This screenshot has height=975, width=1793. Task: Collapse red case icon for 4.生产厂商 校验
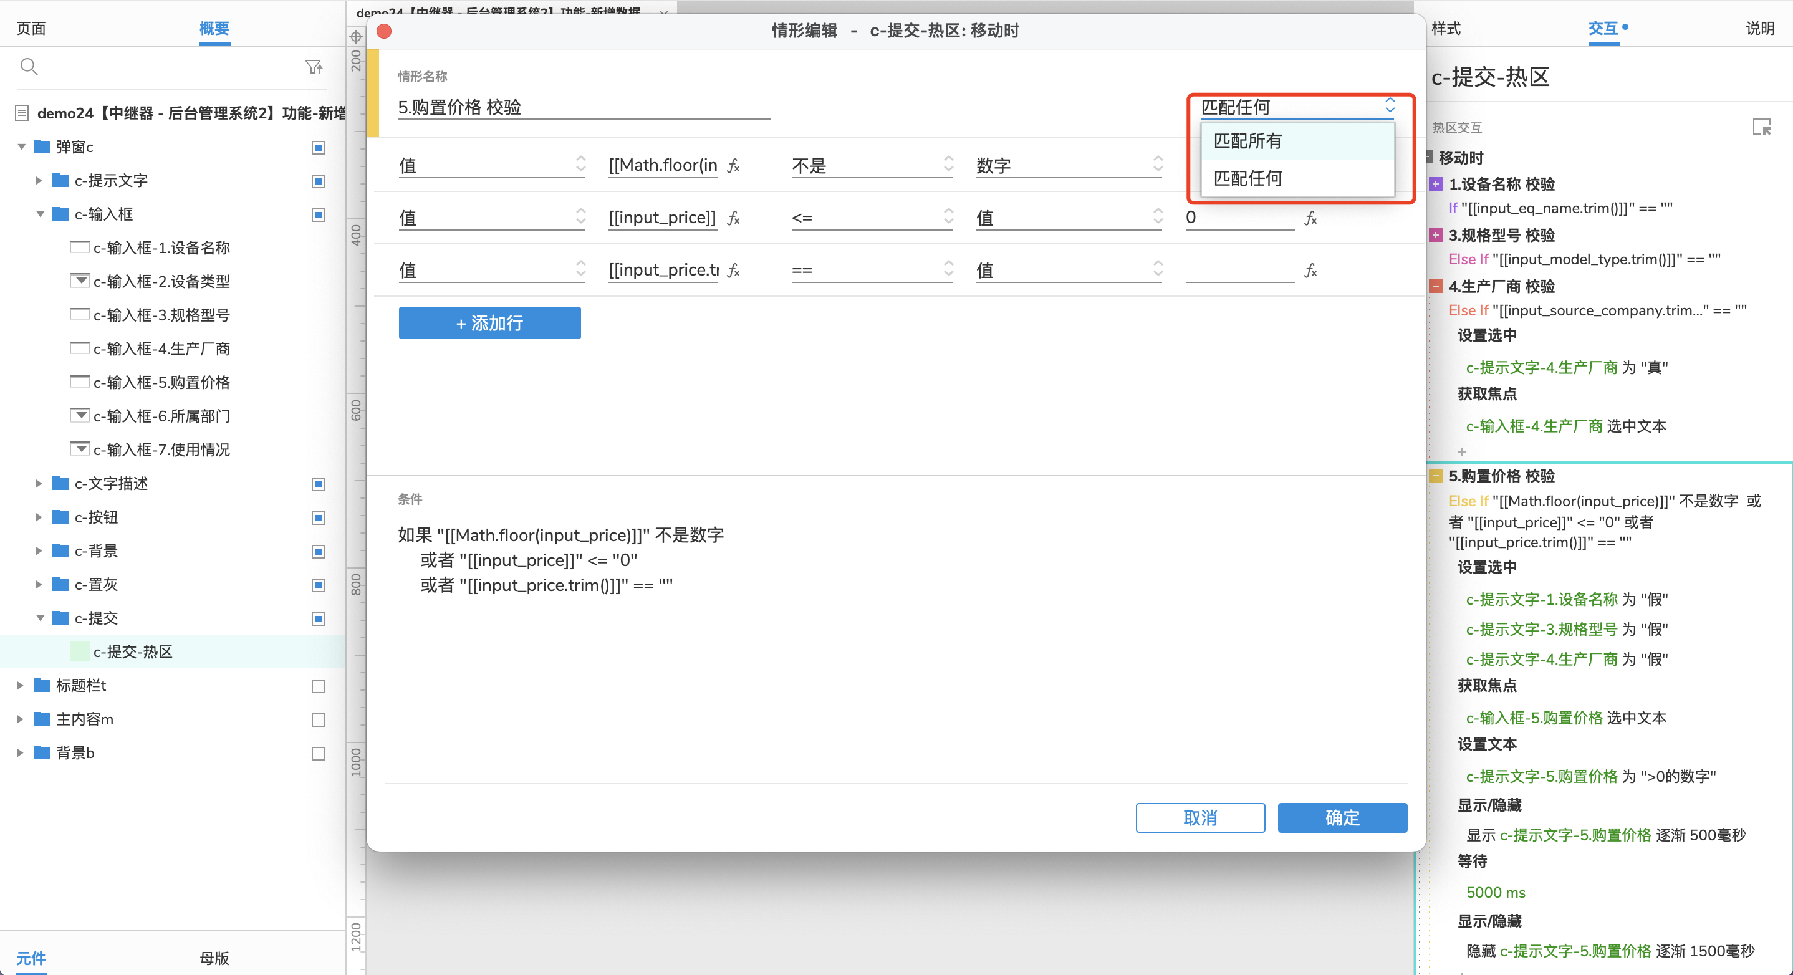pos(1435,287)
